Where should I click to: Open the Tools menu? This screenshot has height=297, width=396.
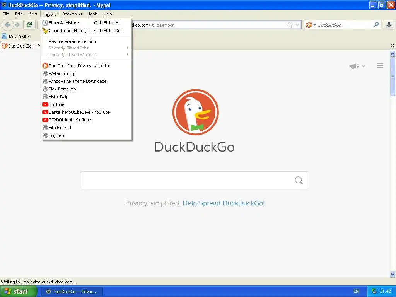pos(93,14)
